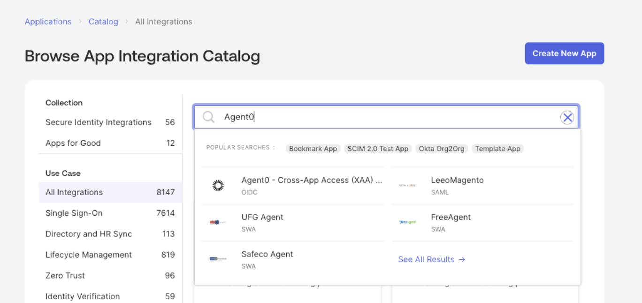The height and width of the screenshot is (303, 642).
Task: Pick the Template App popular search
Action: point(497,149)
